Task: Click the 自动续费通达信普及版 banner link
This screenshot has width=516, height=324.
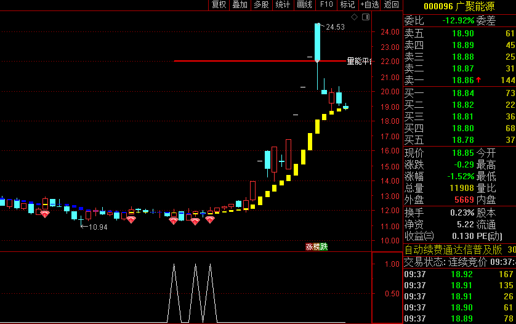Action: tap(453, 250)
